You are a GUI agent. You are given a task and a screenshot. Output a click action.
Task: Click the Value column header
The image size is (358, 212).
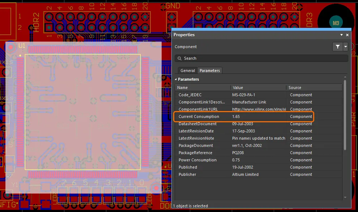pyautogui.click(x=258, y=88)
